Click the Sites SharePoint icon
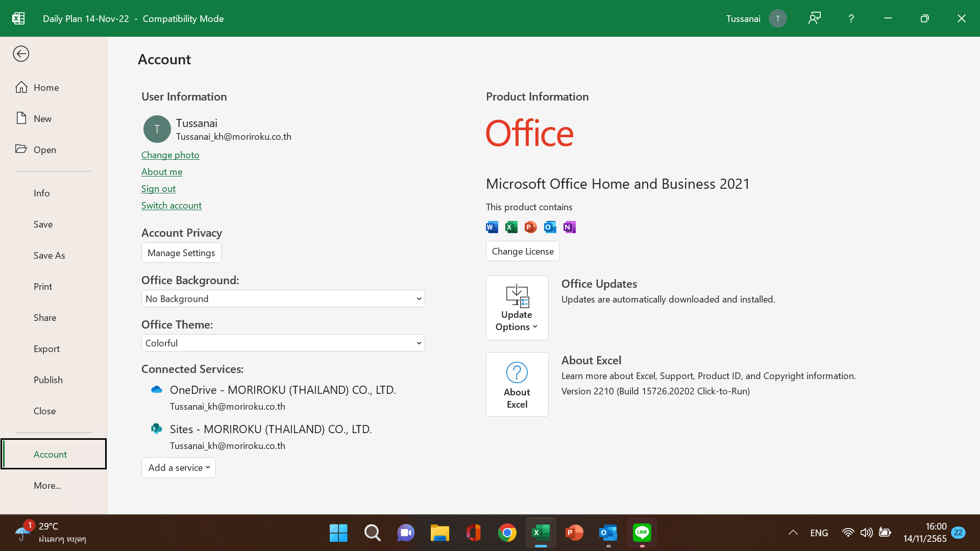980x551 pixels. (x=157, y=429)
